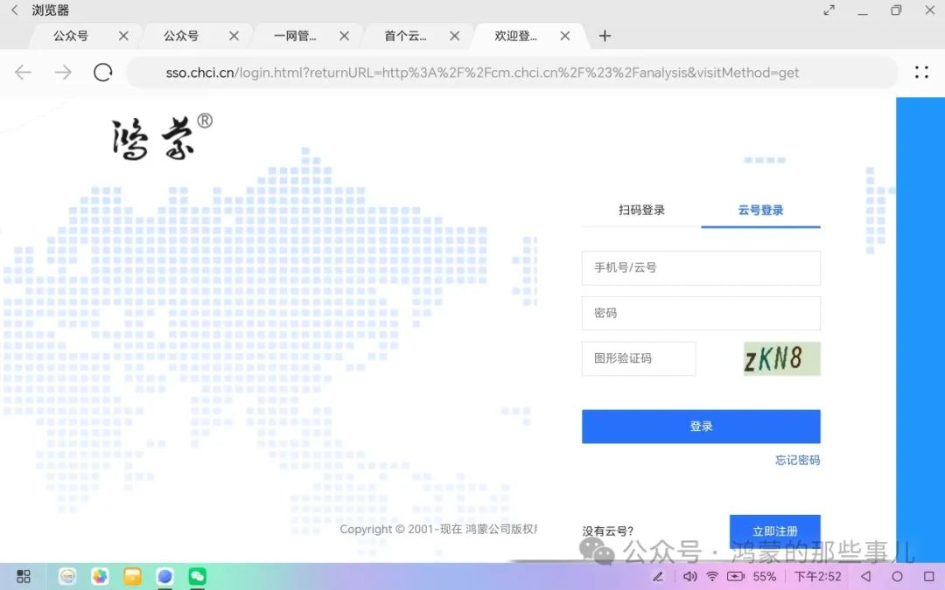The height and width of the screenshot is (590, 945).
Task: Click the 浏览器 window title
Action: coord(51,10)
